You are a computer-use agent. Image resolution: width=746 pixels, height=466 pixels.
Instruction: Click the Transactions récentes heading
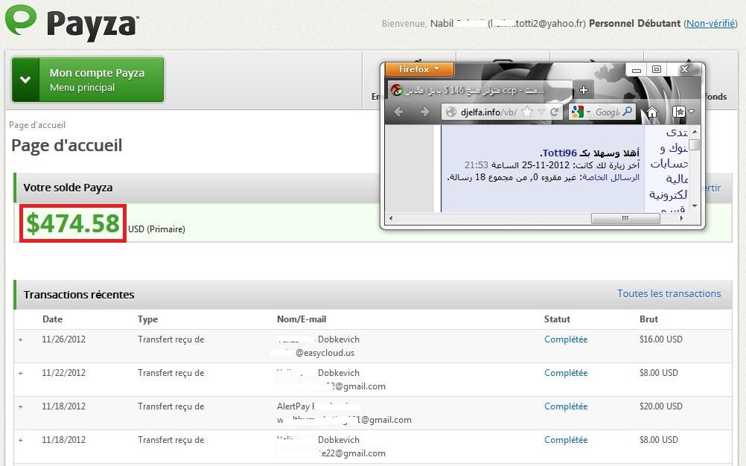pos(79,294)
